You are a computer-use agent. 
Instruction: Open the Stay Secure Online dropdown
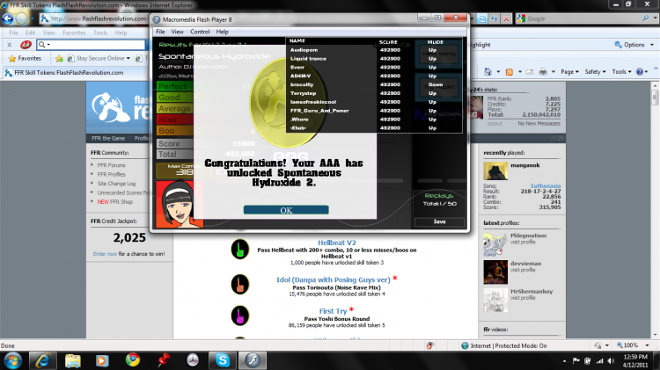coord(128,58)
